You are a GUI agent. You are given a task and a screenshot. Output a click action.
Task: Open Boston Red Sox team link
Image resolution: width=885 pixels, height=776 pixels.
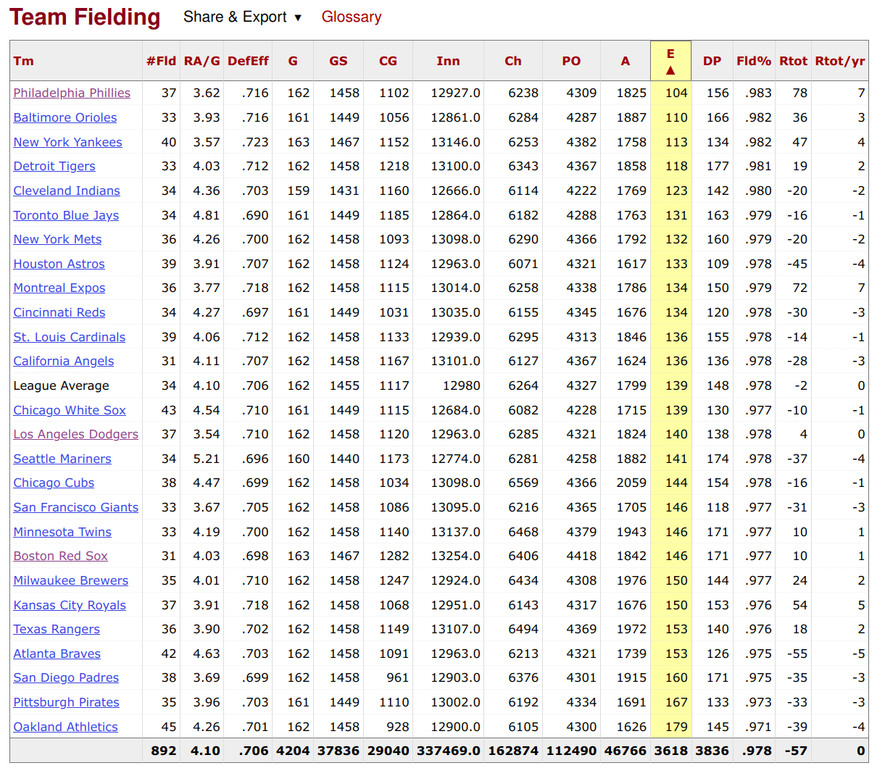tap(60, 556)
